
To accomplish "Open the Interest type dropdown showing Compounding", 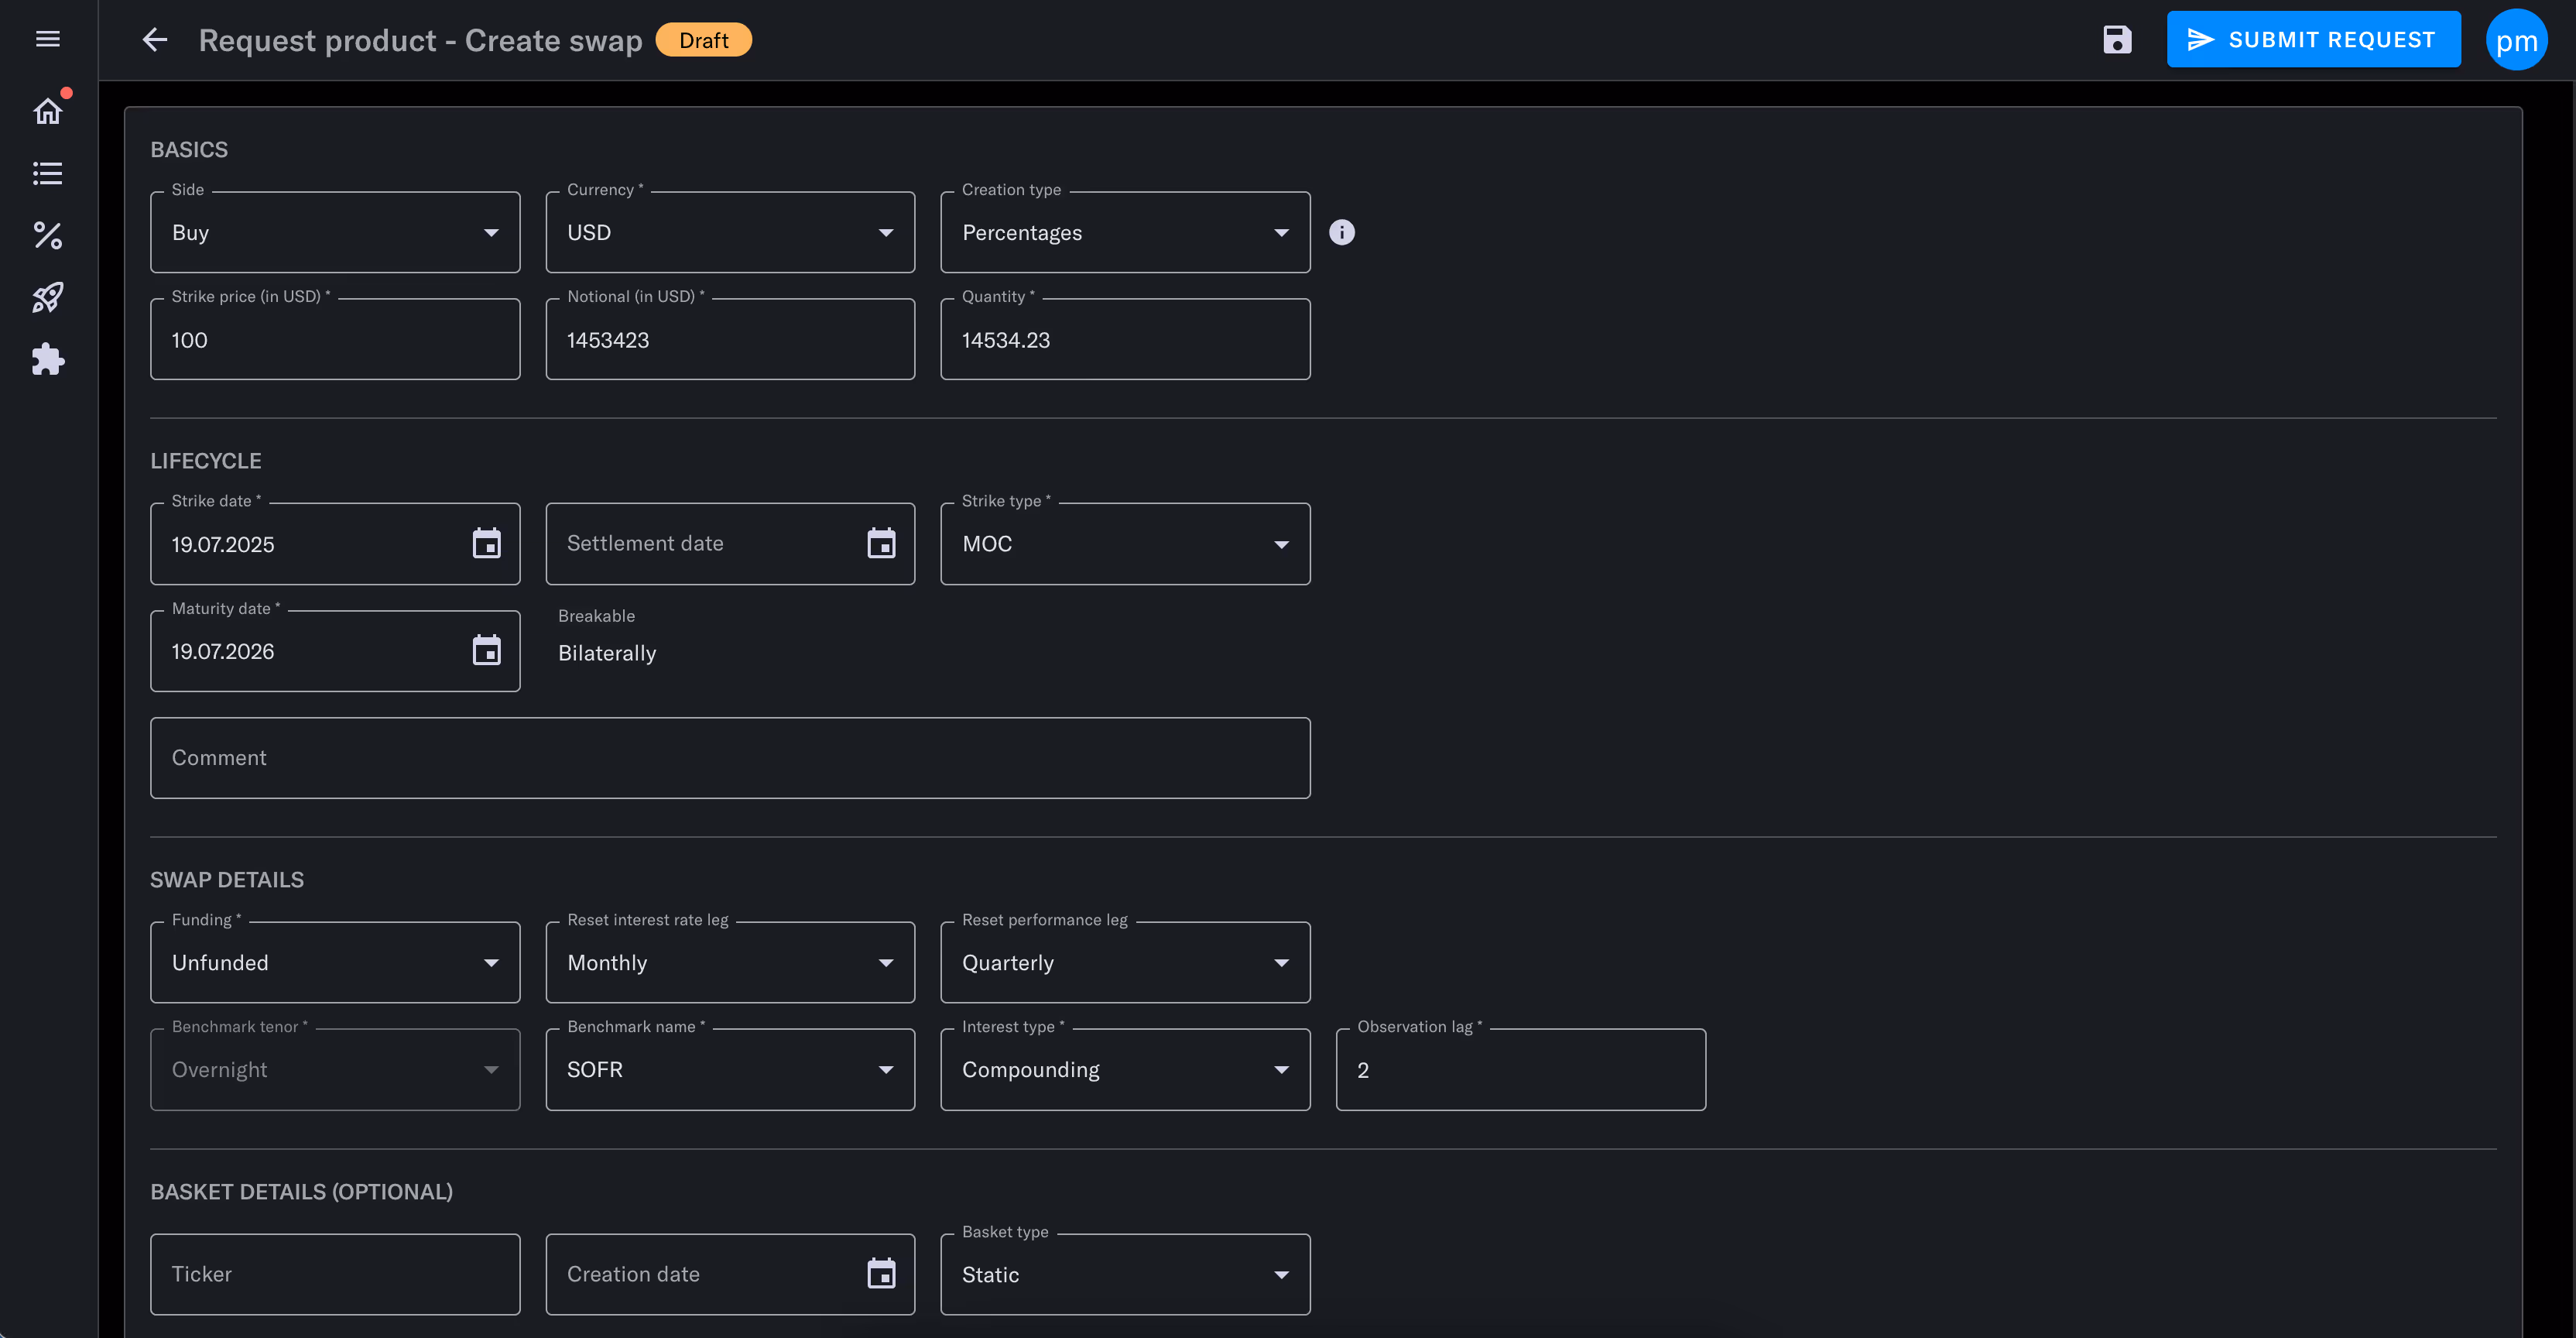I will click(1125, 1069).
